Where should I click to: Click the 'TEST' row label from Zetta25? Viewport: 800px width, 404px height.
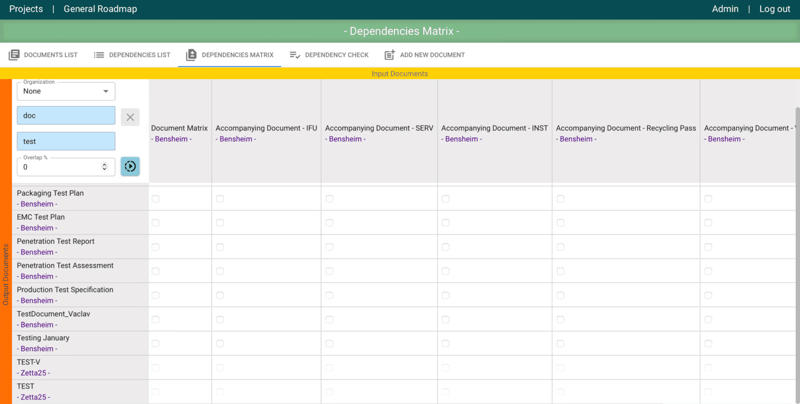pos(26,386)
